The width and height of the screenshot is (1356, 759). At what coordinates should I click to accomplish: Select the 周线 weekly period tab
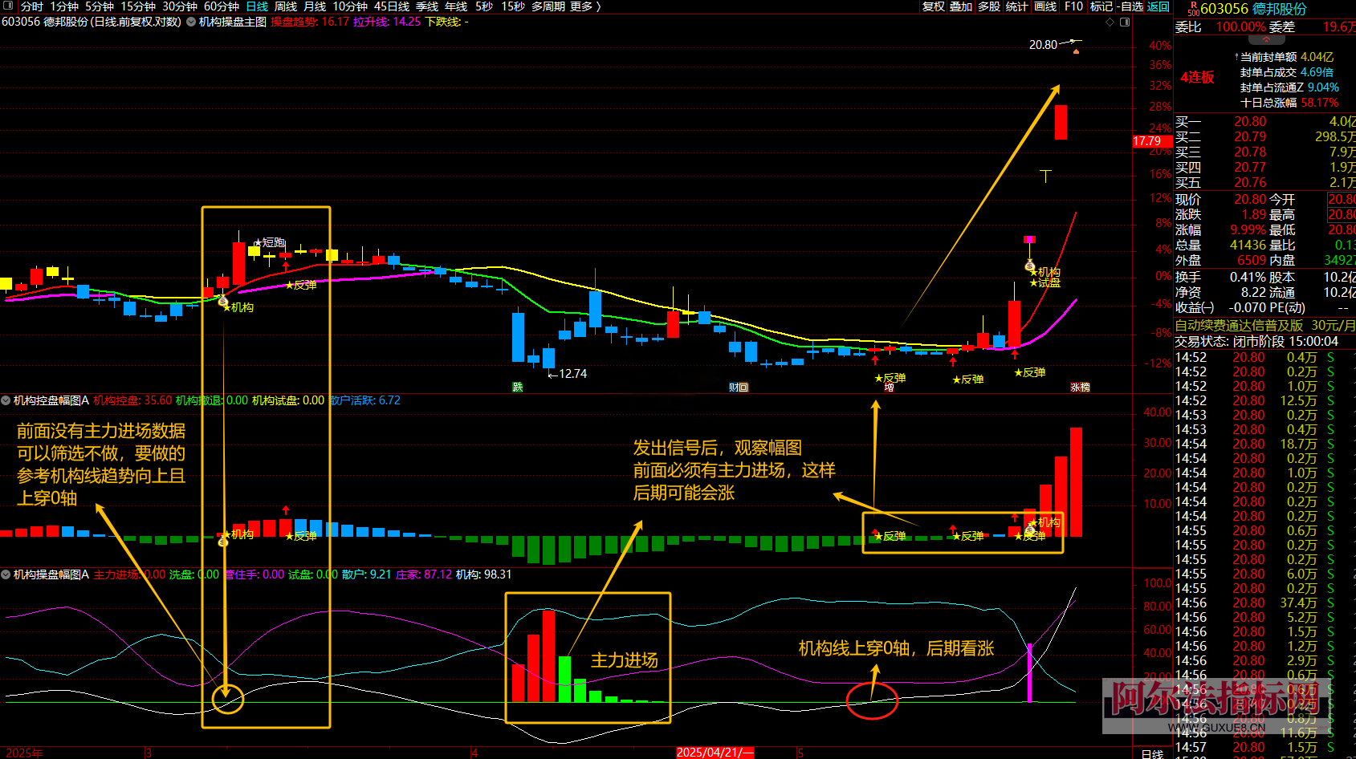[x=286, y=6]
